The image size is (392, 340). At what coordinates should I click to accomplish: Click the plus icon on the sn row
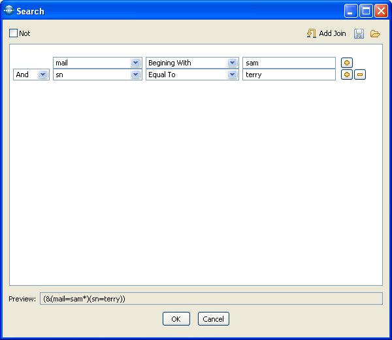(x=347, y=75)
